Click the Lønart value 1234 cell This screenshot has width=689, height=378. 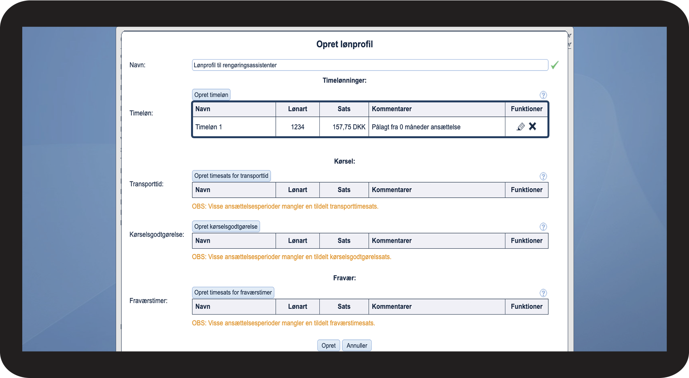298,127
